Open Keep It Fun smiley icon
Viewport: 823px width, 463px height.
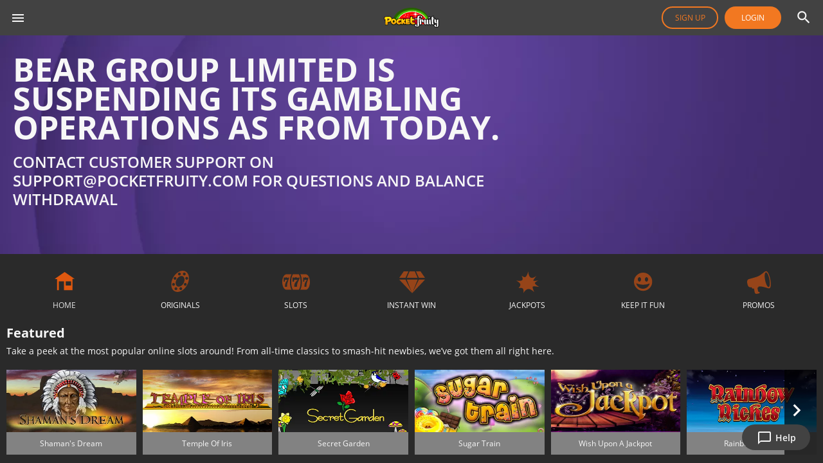pyautogui.click(x=643, y=282)
